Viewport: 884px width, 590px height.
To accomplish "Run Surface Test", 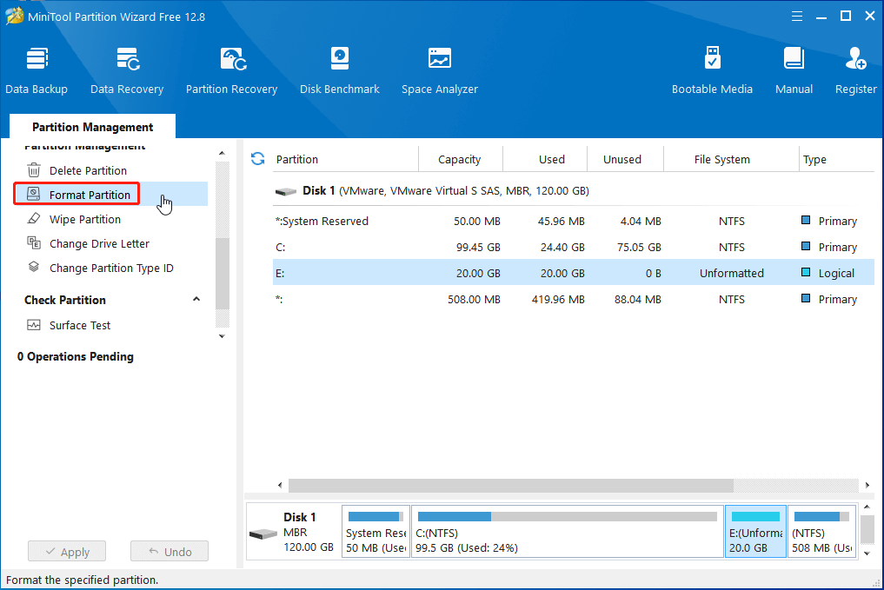I will [x=80, y=326].
